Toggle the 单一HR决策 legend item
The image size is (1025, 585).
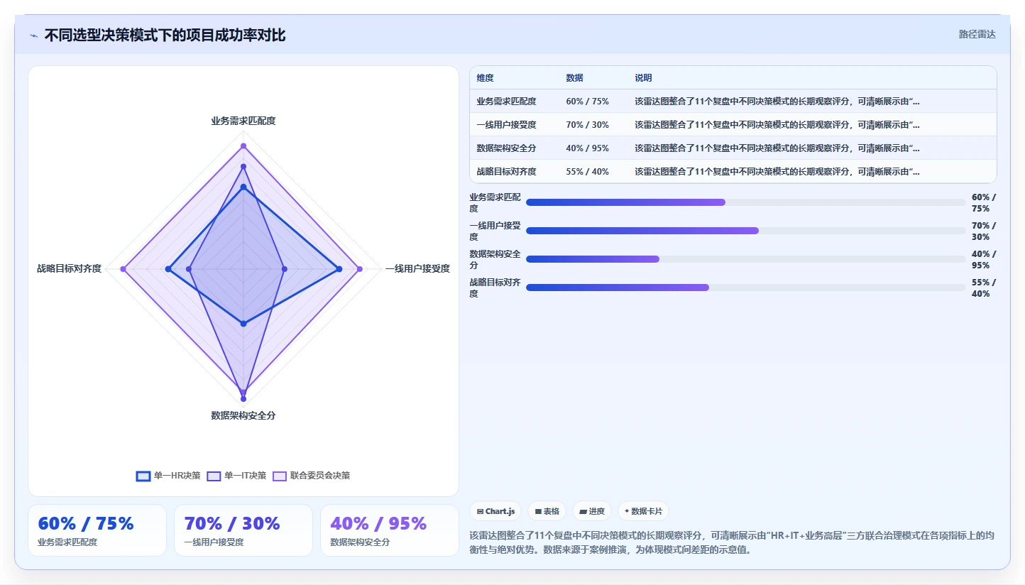168,476
